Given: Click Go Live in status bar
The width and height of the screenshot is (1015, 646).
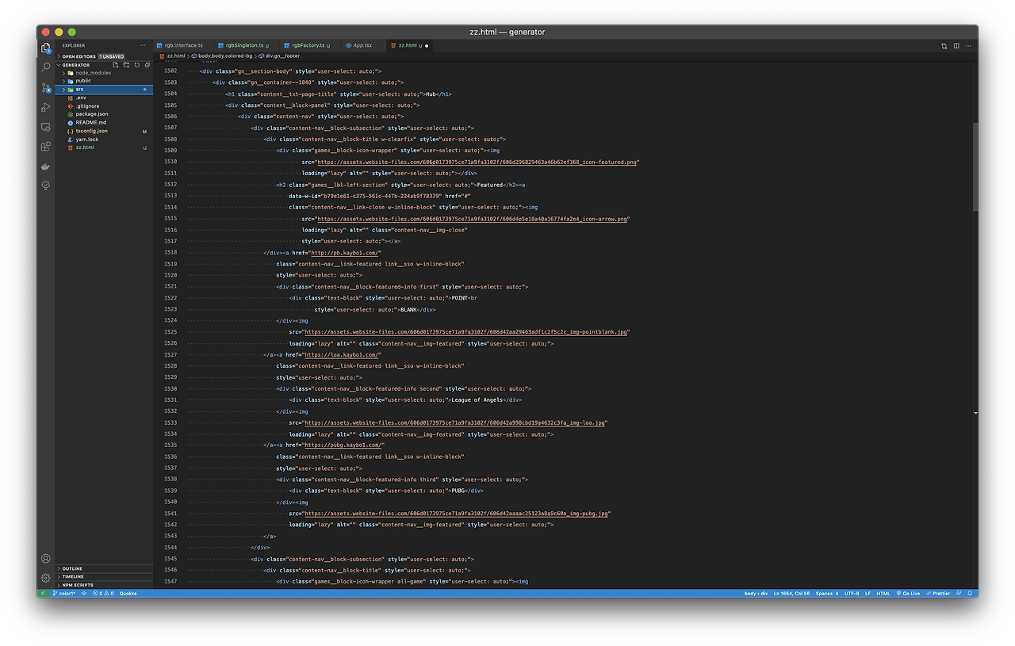Looking at the screenshot, I should (910, 593).
